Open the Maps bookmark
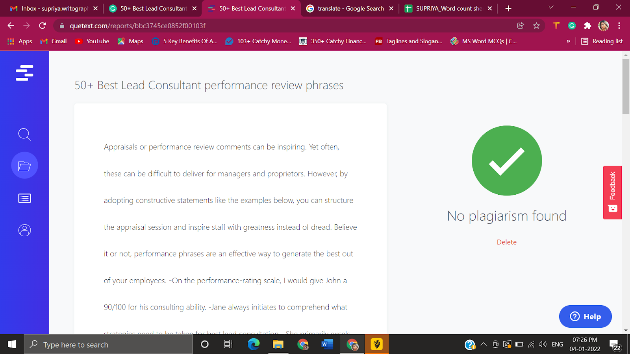This screenshot has height=354, width=630. click(131, 41)
